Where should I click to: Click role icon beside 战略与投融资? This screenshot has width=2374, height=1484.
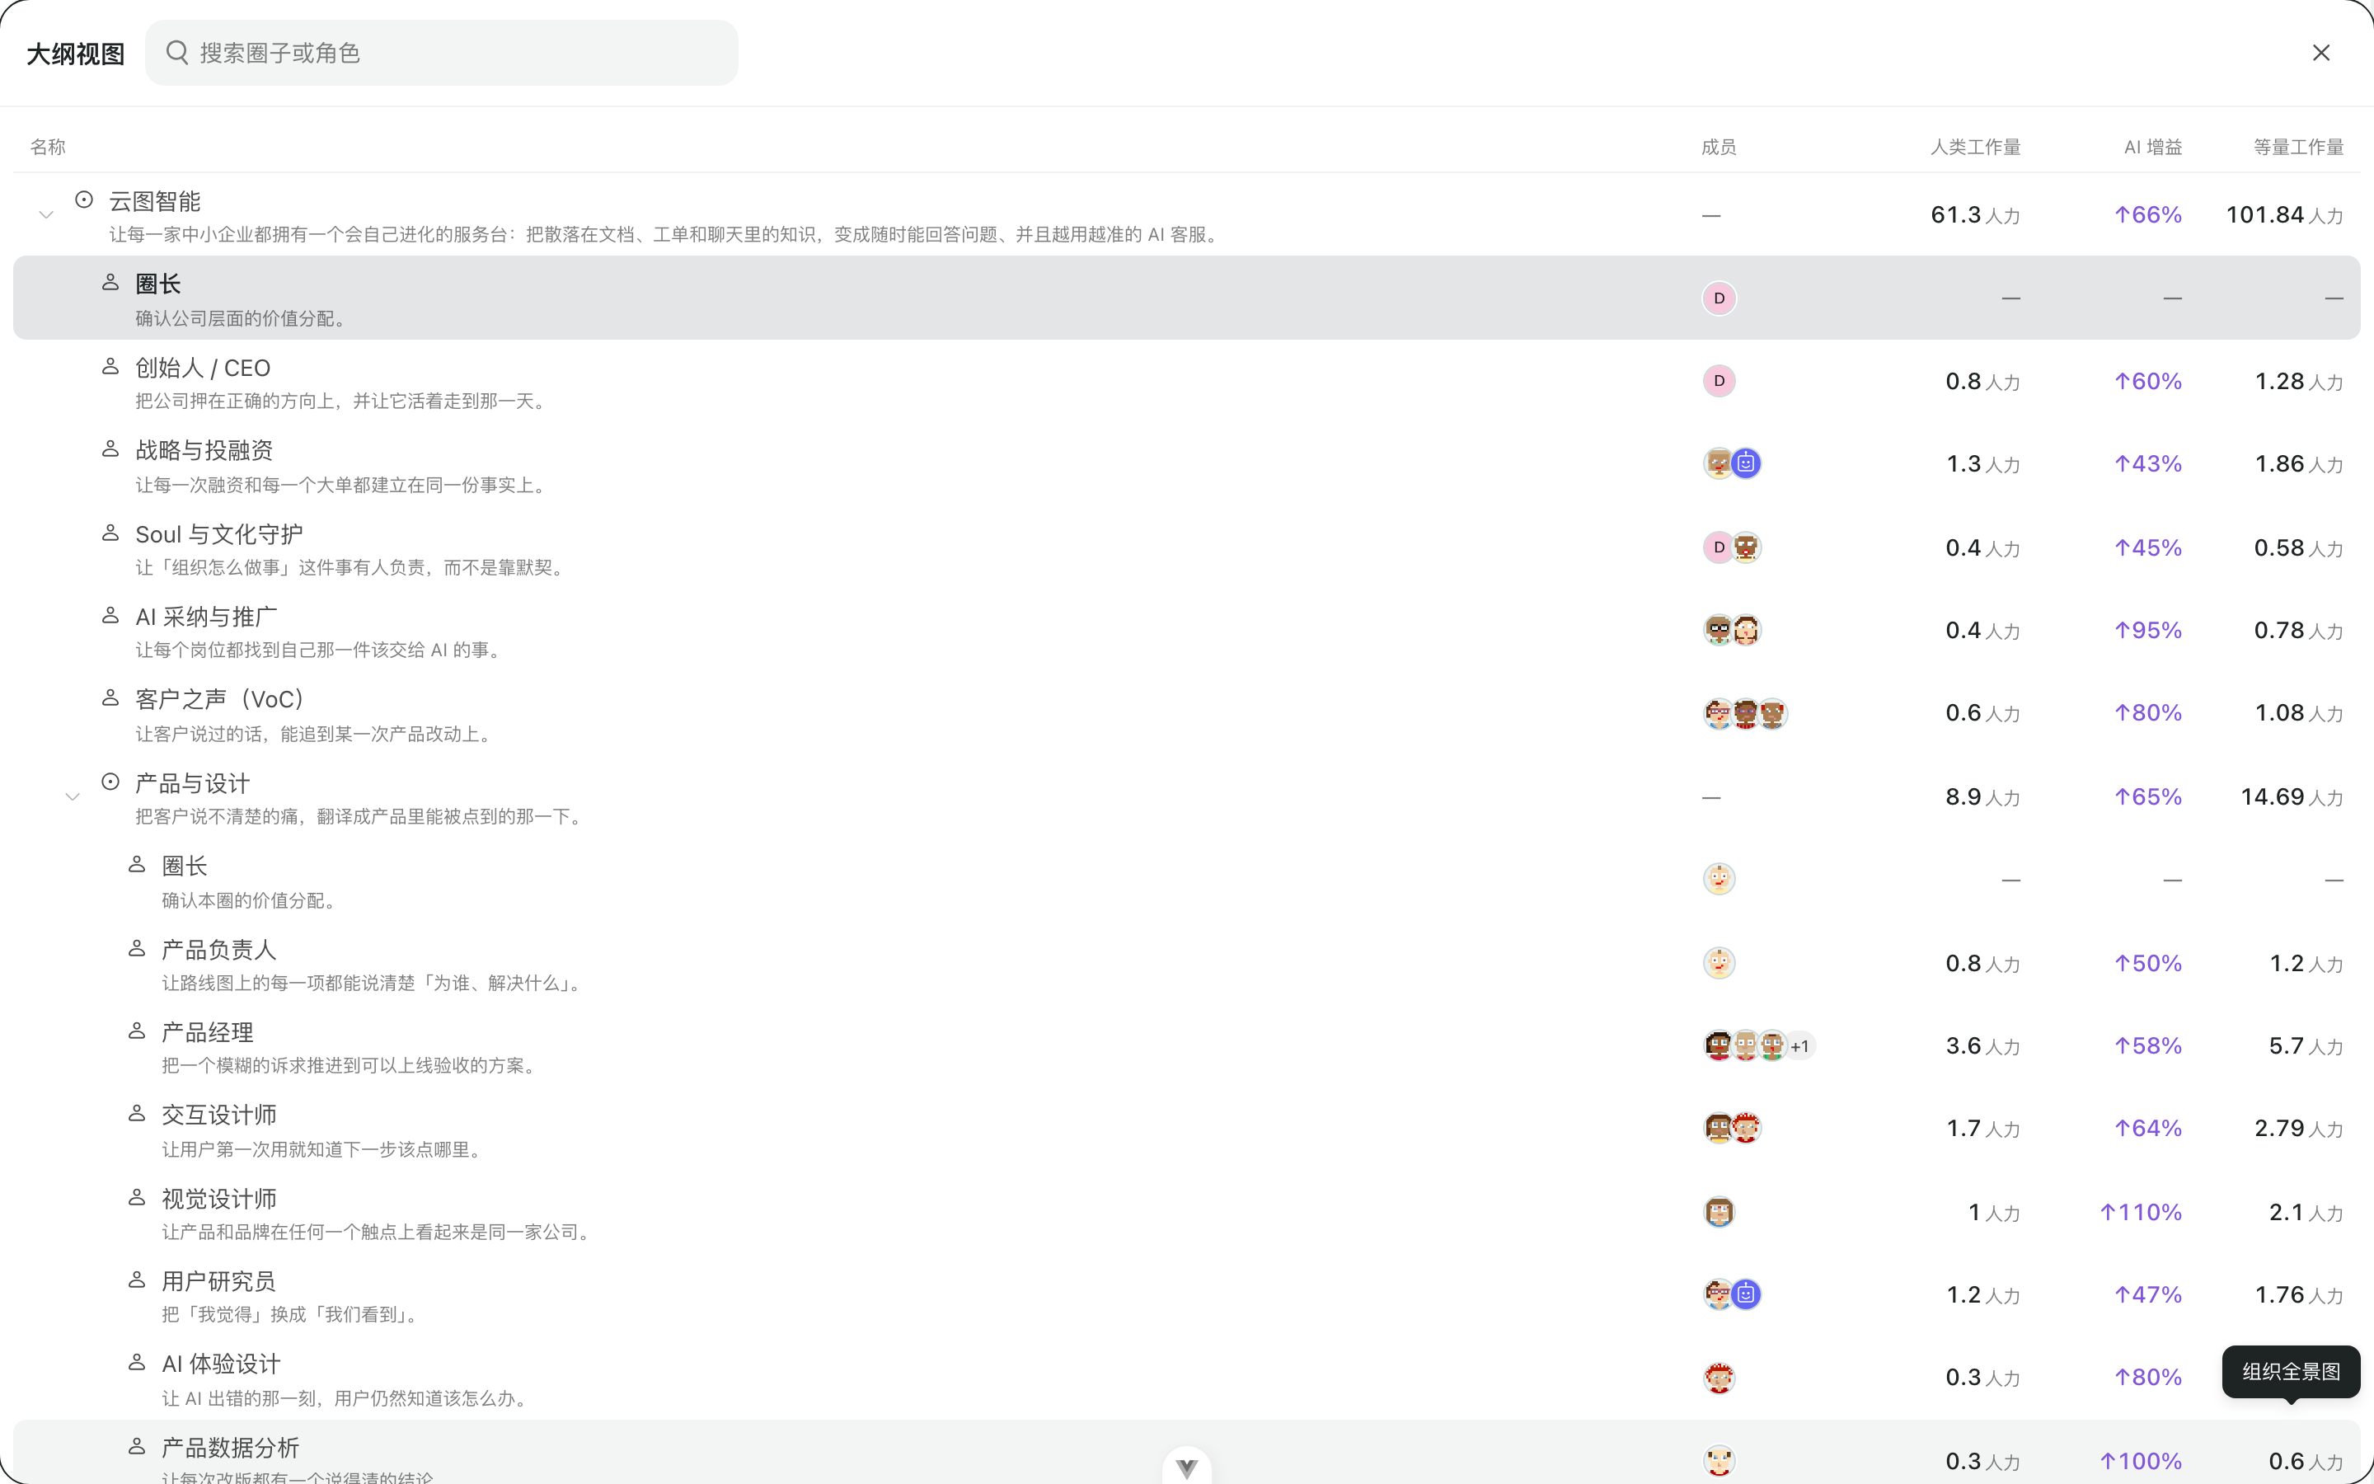point(110,449)
